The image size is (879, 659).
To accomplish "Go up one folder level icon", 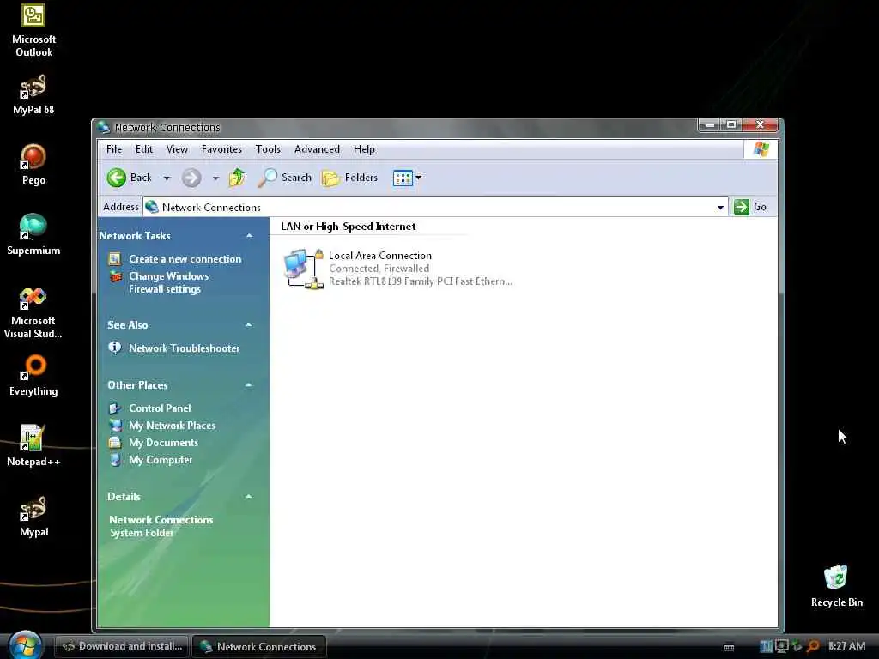I will click(237, 178).
